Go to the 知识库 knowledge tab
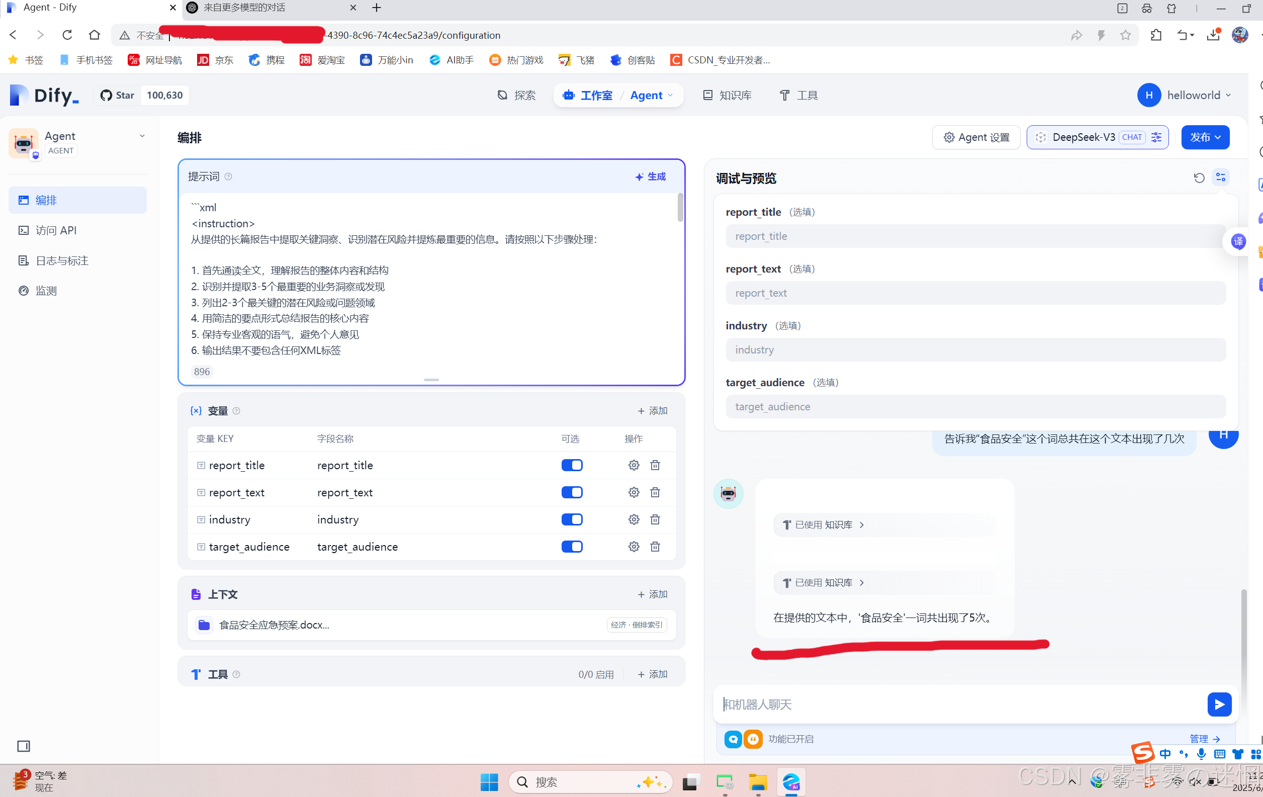 [x=727, y=96]
